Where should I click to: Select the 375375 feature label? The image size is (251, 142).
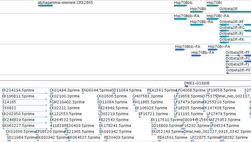(x=209, y=96)
